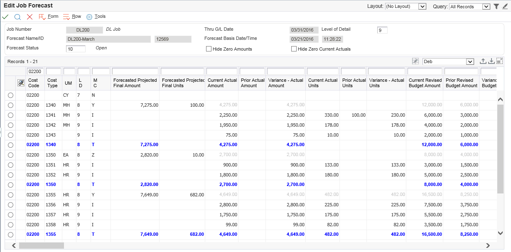511x252 pixels.
Task: Select the cost type 1357 row radio button
Action: pos(10,215)
